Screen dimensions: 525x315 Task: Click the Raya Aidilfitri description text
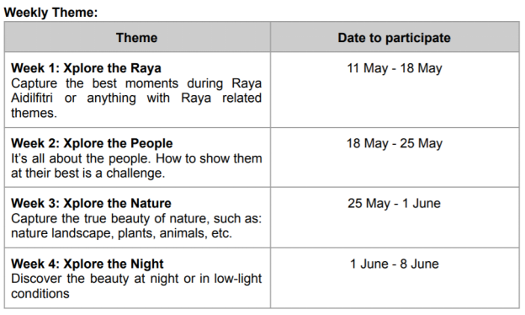pyautogui.click(x=136, y=98)
